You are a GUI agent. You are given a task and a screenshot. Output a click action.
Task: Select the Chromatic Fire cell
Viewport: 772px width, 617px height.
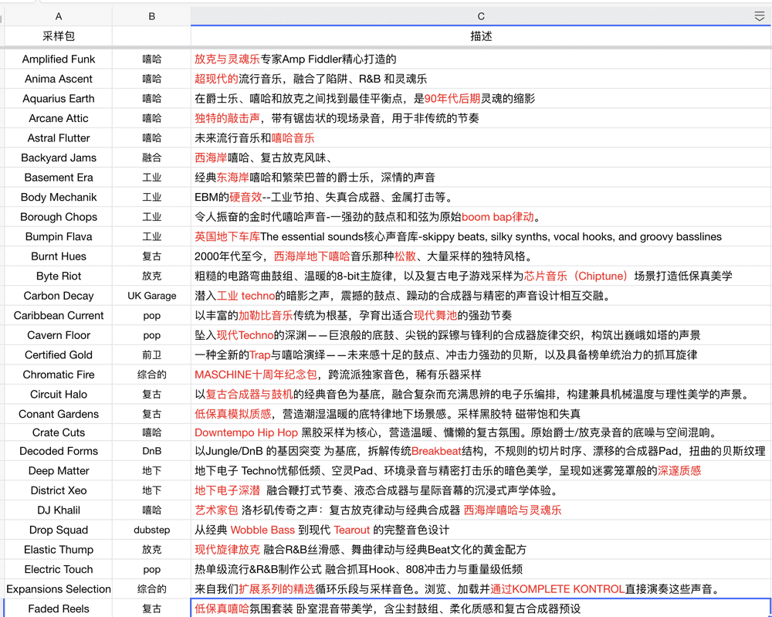(58, 375)
